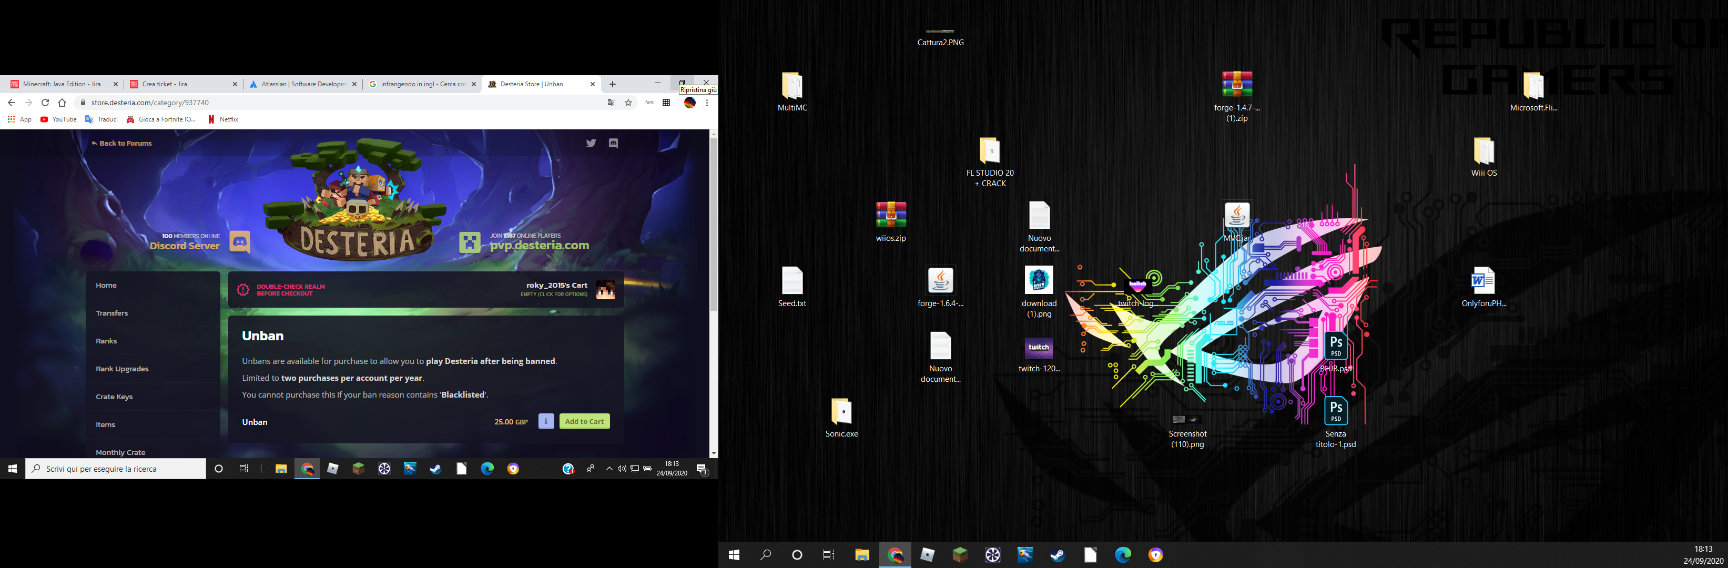Expand the system tray hidden icons chevron
The width and height of the screenshot is (1728, 568).
click(609, 469)
